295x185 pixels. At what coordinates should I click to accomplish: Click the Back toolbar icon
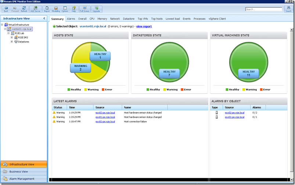click(6, 9)
